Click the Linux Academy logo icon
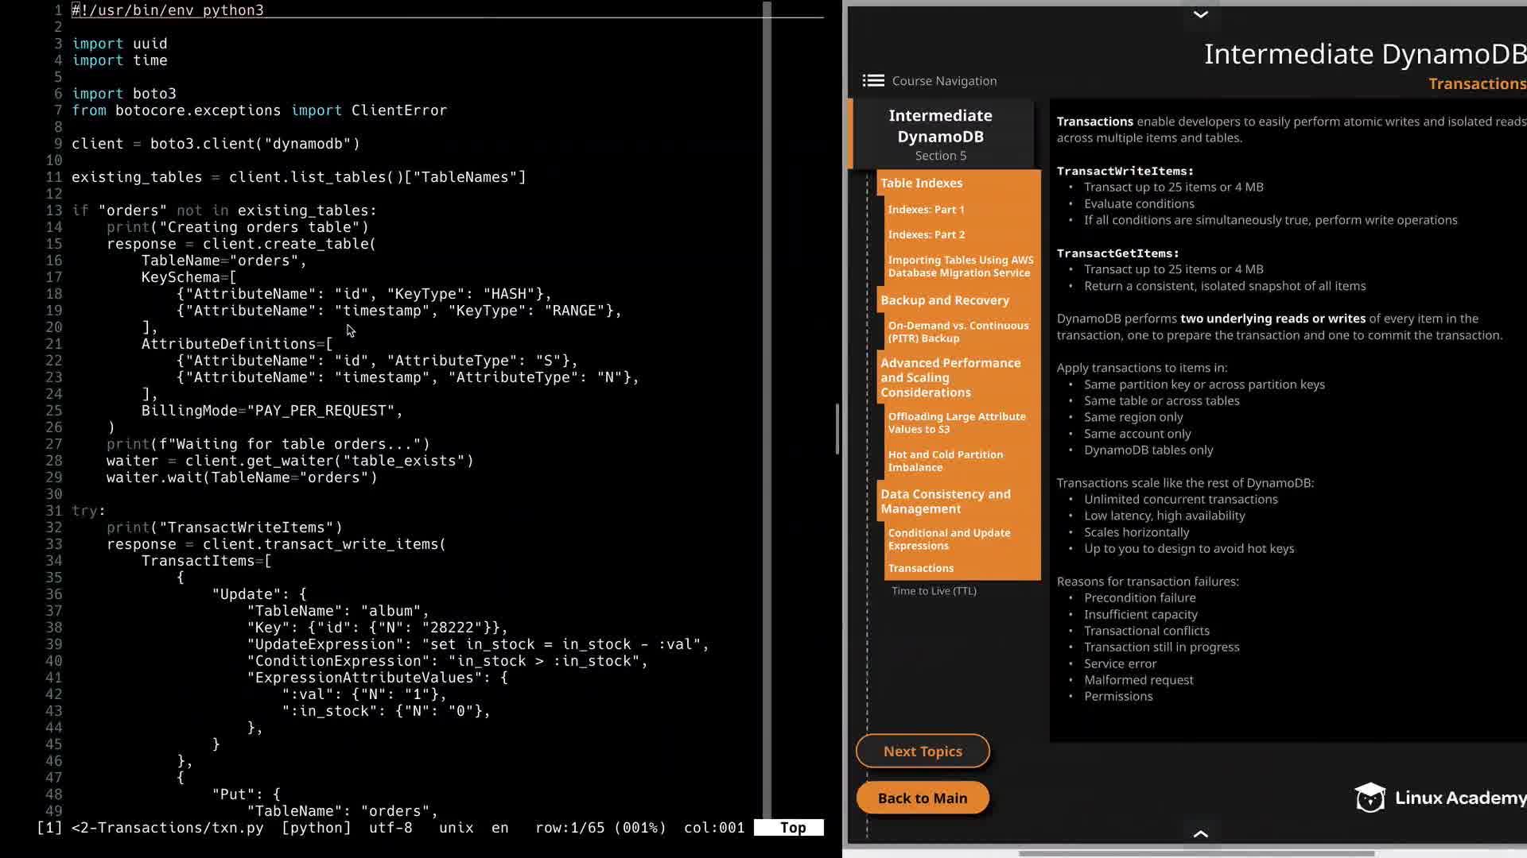1527x858 pixels. click(1370, 798)
